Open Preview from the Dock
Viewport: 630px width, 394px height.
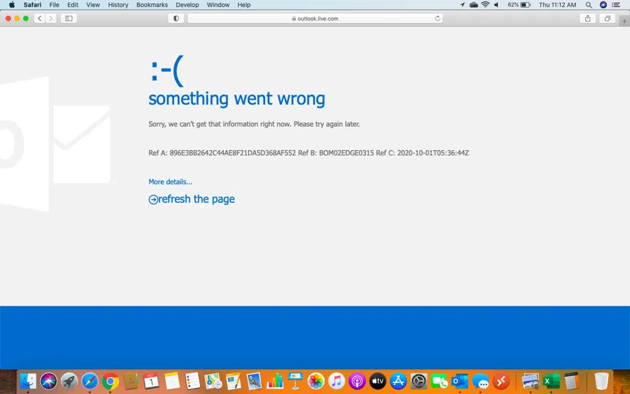530,381
